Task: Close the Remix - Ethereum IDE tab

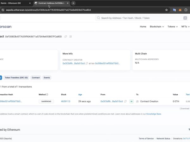Action: point(30,3)
